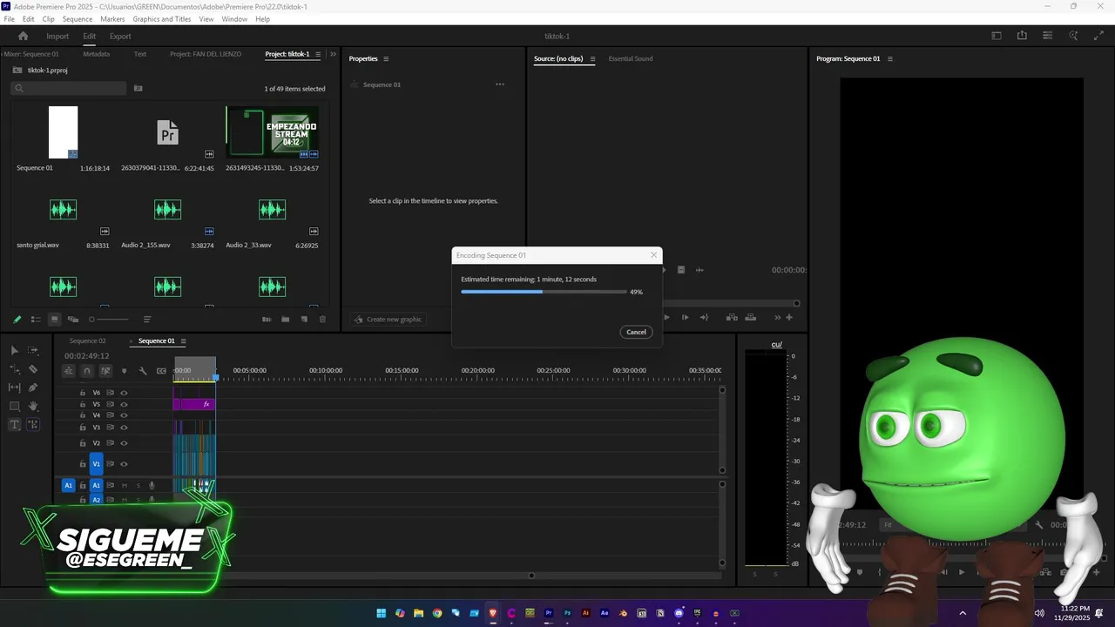Hide track V5 with eye icon
The image size is (1115, 627).
[x=124, y=404]
